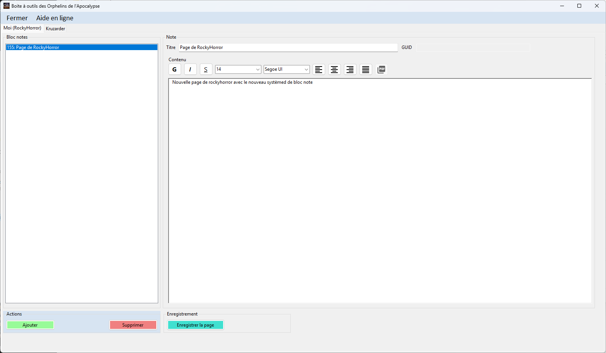This screenshot has height=353, width=606.
Task: Center align the note text
Action: (334, 69)
